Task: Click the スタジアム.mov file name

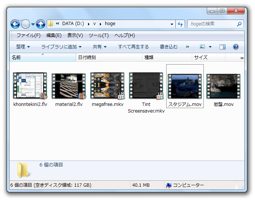Action: point(185,104)
